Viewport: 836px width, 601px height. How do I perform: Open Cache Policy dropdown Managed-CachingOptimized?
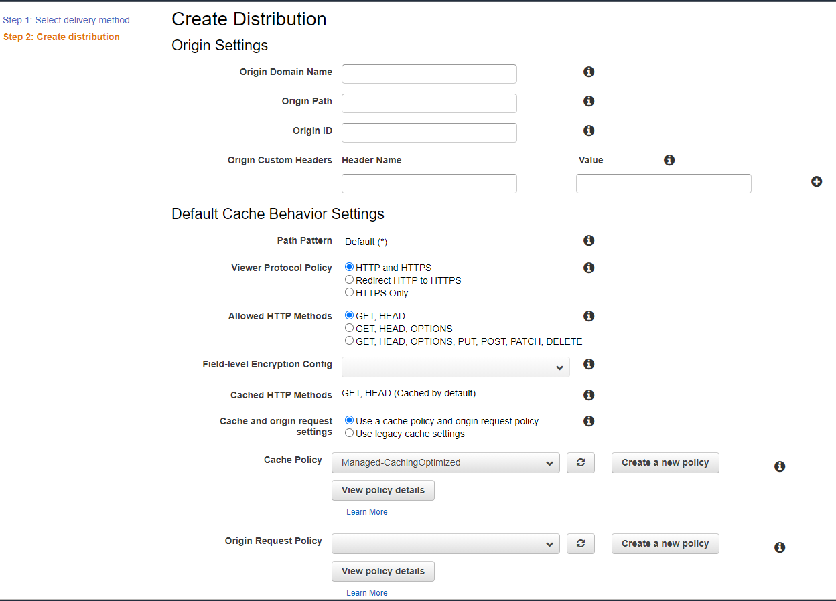point(445,463)
